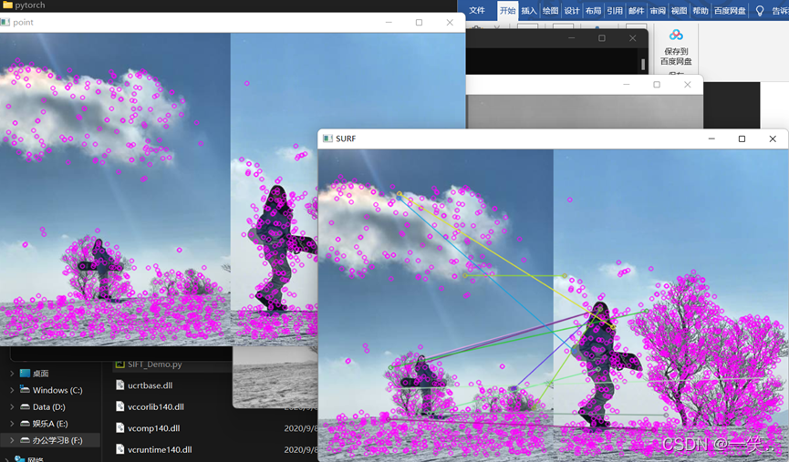Screen dimensions: 789x462
Task: Select 娱乐A (E:) in the Explorer tree
Action: (50, 424)
